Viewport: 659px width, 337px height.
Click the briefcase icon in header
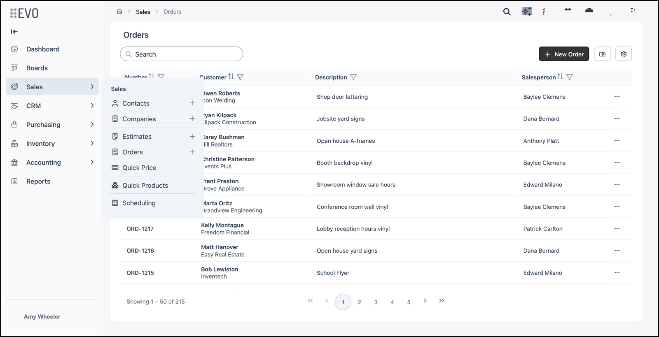589,10
